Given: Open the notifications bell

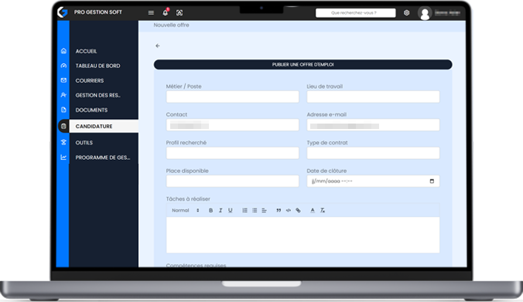Looking at the screenshot, I should click(x=165, y=12).
